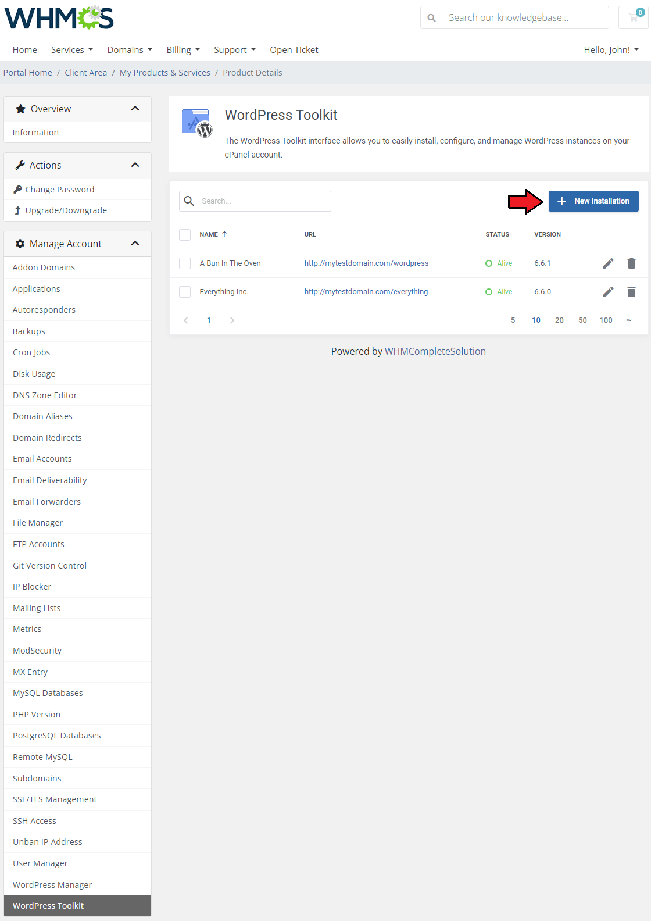Open Addon Domains in the sidebar
651x921 pixels.
point(77,267)
